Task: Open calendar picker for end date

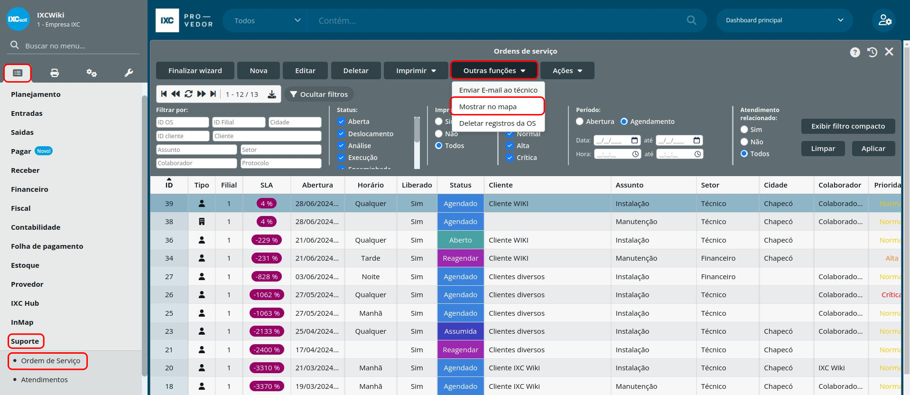Action: tap(696, 140)
